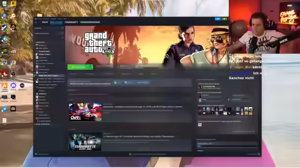Open the downloads area in Steam's bottom bar
This screenshot has height=168, width=300.
(147, 154)
